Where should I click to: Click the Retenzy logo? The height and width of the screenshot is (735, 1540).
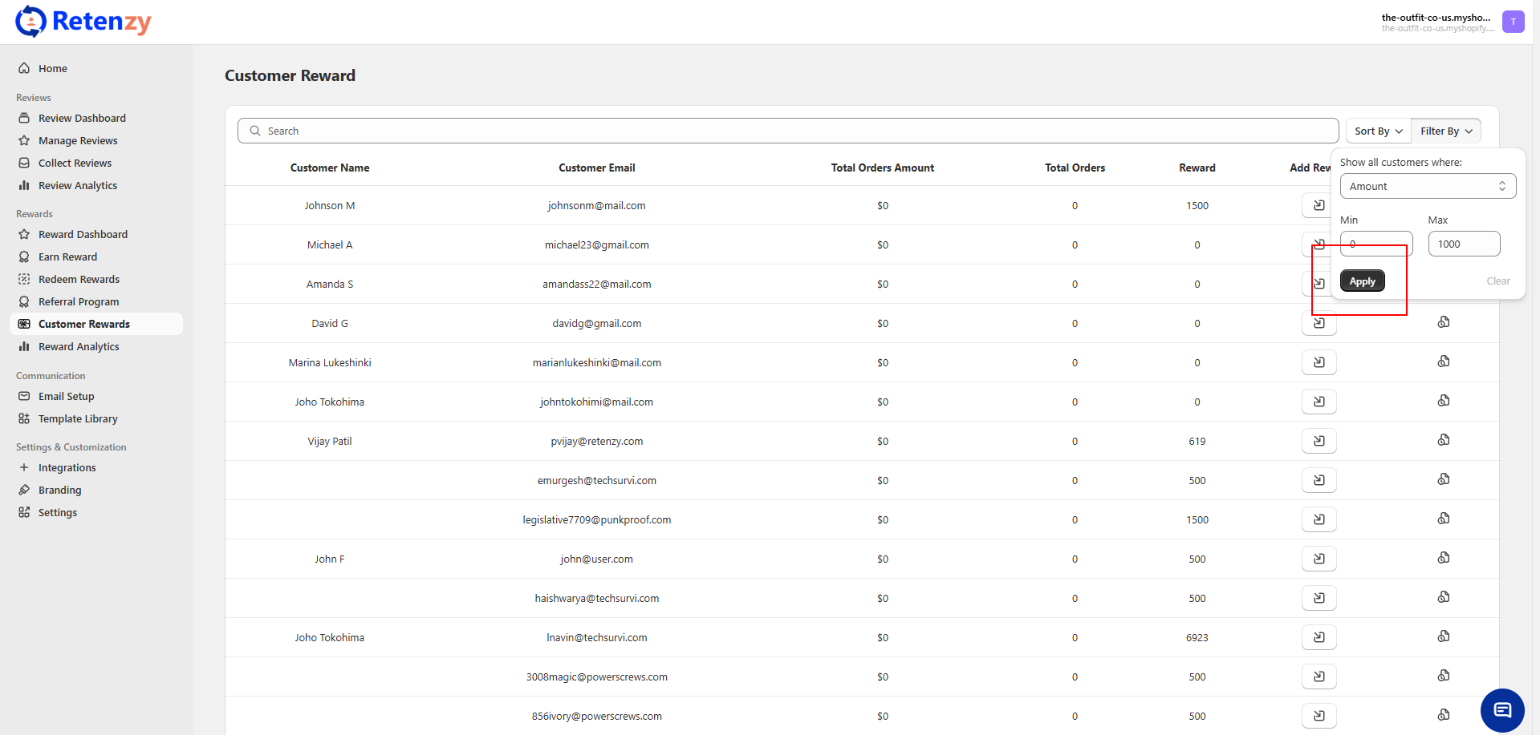coord(83,22)
